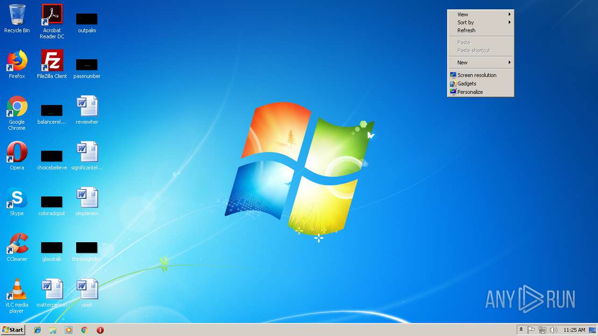Click the 11:25 AM taskbar clock
598x336 pixels.
[574, 330]
